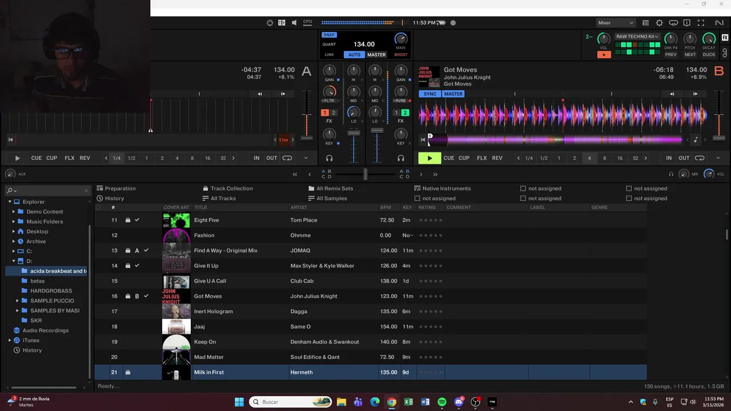Open the Traktor preferences gear
731x411 pixels.
(659, 23)
